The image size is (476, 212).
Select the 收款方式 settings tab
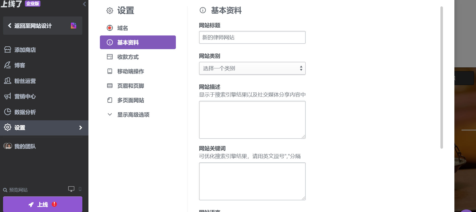(128, 57)
